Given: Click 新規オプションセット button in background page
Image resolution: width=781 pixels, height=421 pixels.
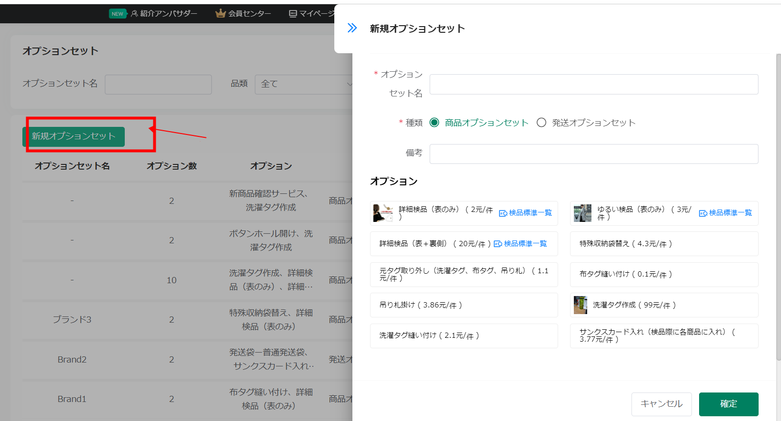Looking at the screenshot, I should pyautogui.click(x=73, y=136).
